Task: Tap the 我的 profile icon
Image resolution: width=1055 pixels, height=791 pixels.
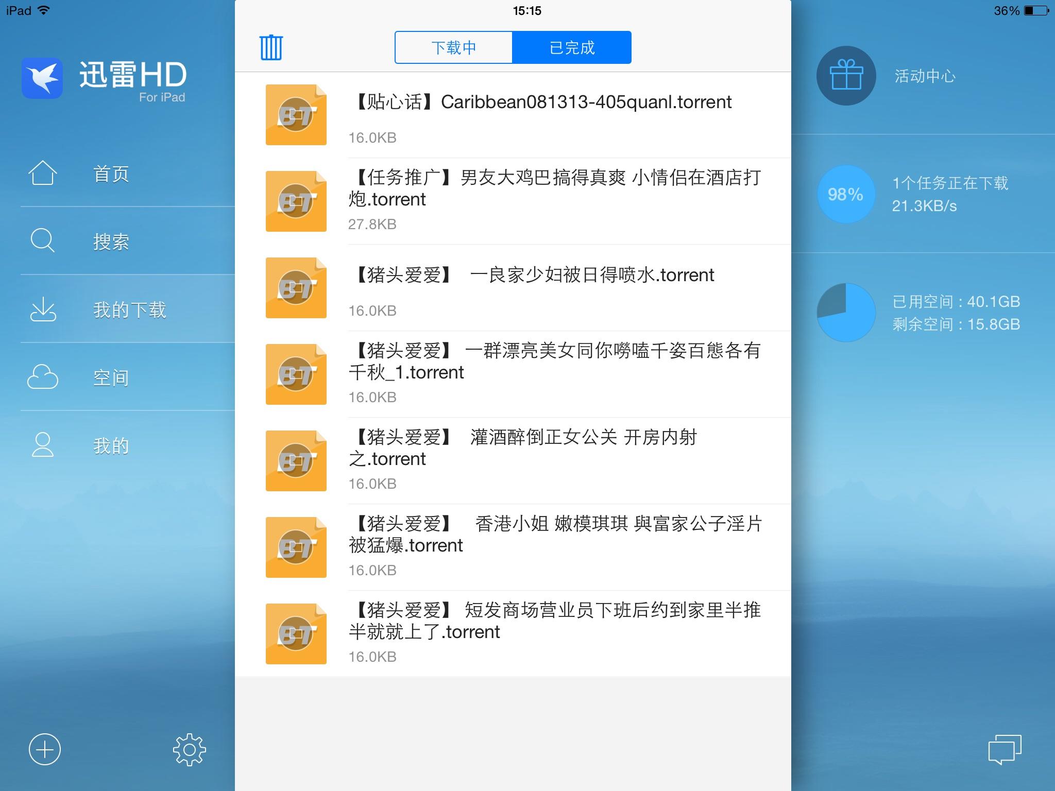Action: 42,445
